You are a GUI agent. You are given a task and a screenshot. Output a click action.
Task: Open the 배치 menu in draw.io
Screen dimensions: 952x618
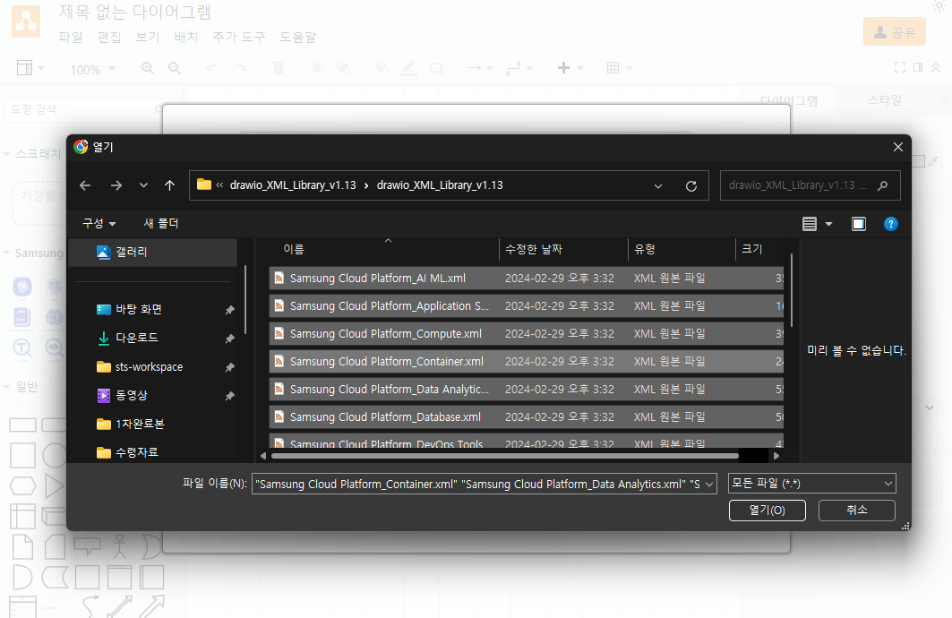186,37
